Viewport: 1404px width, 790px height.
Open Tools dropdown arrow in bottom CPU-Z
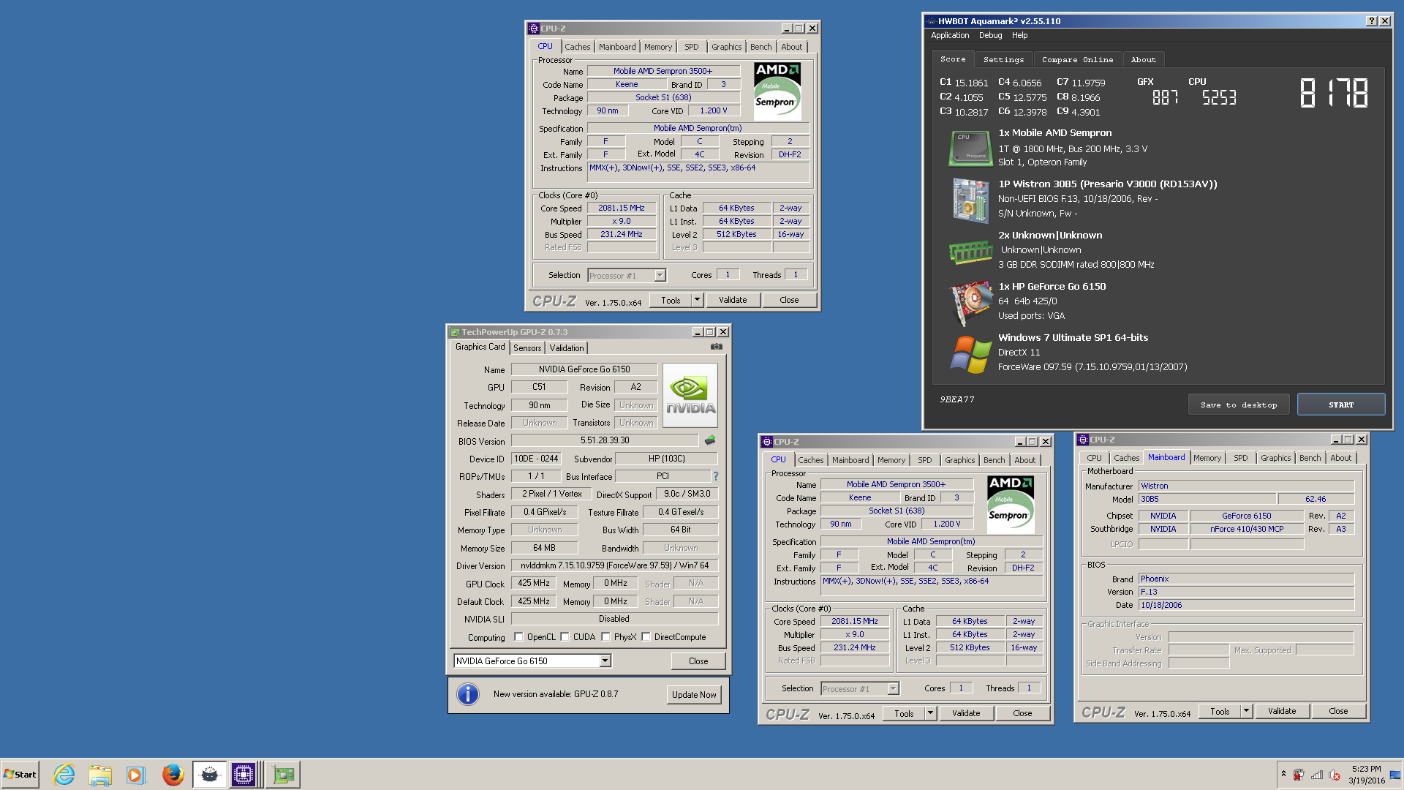(930, 713)
